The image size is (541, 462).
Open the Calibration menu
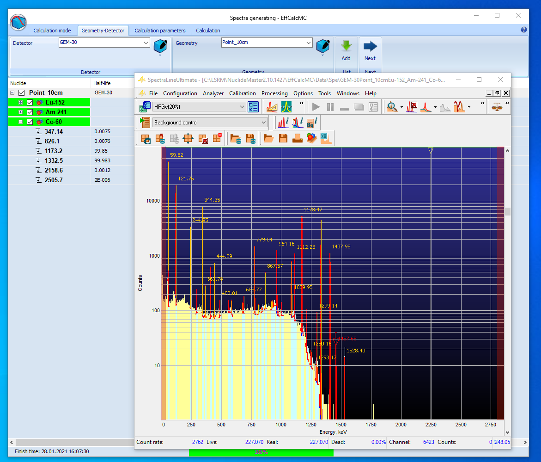click(x=242, y=93)
